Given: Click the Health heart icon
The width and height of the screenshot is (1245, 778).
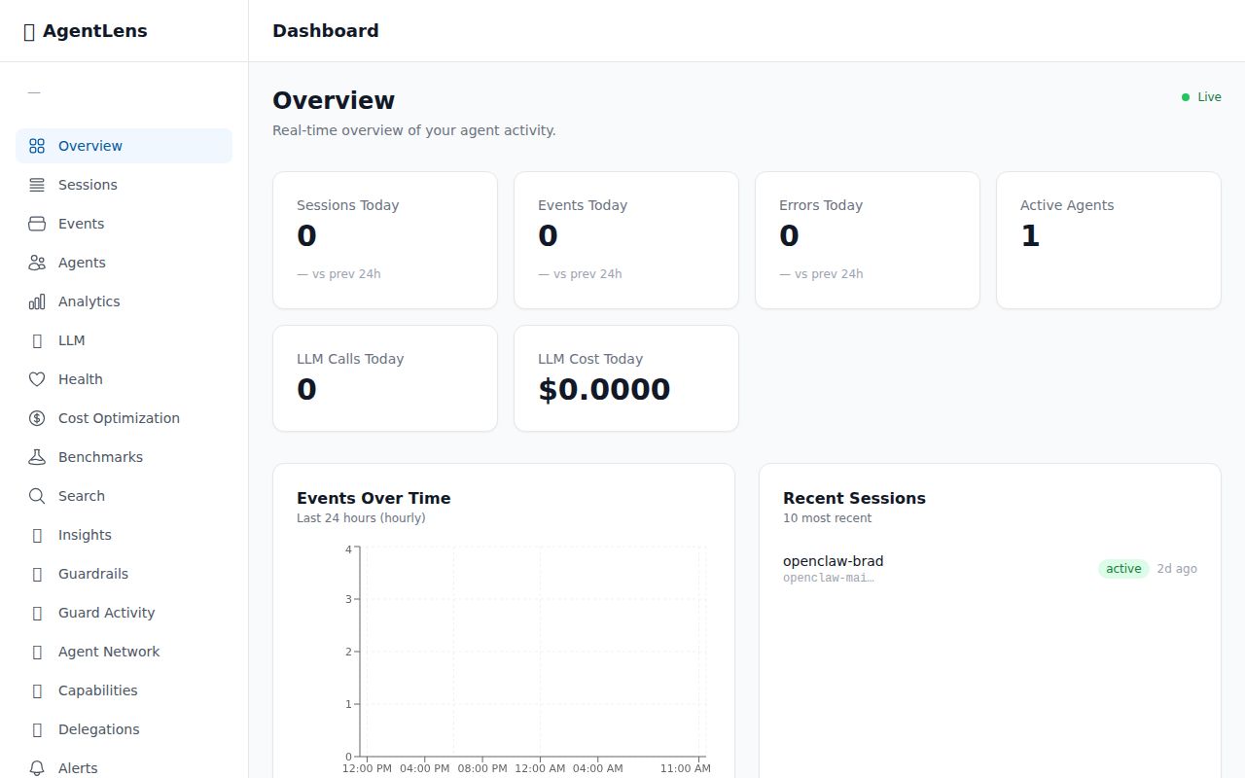Looking at the screenshot, I should (37, 379).
